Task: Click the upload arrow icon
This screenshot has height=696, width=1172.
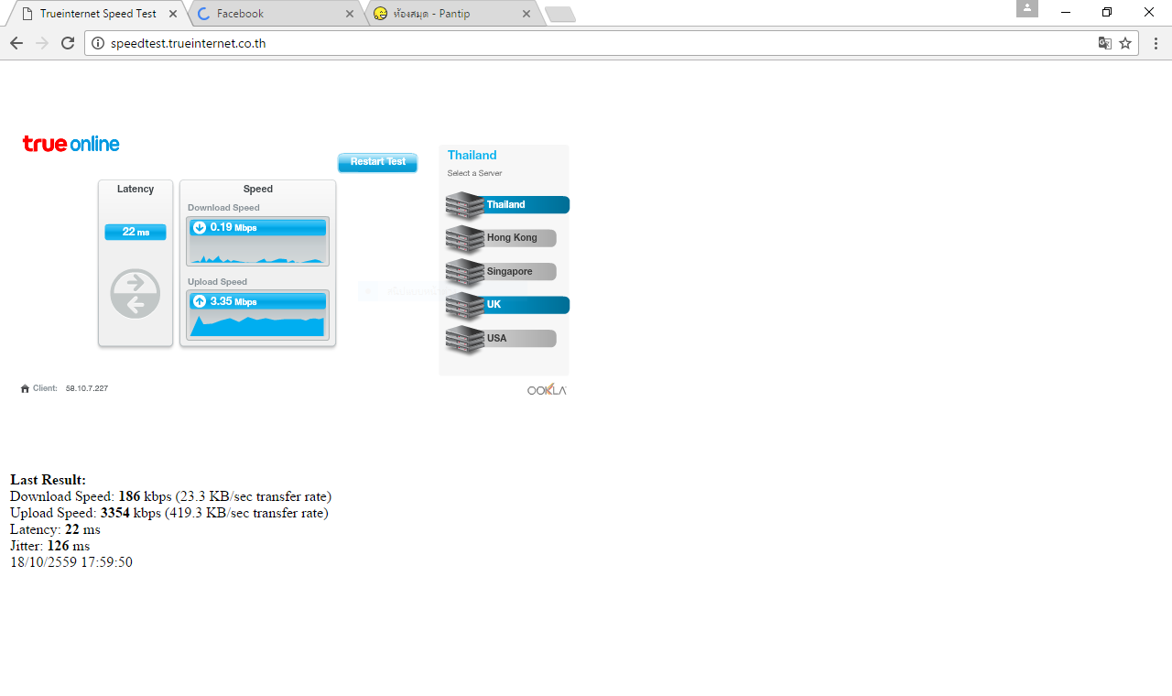Action: click(200, 301)
